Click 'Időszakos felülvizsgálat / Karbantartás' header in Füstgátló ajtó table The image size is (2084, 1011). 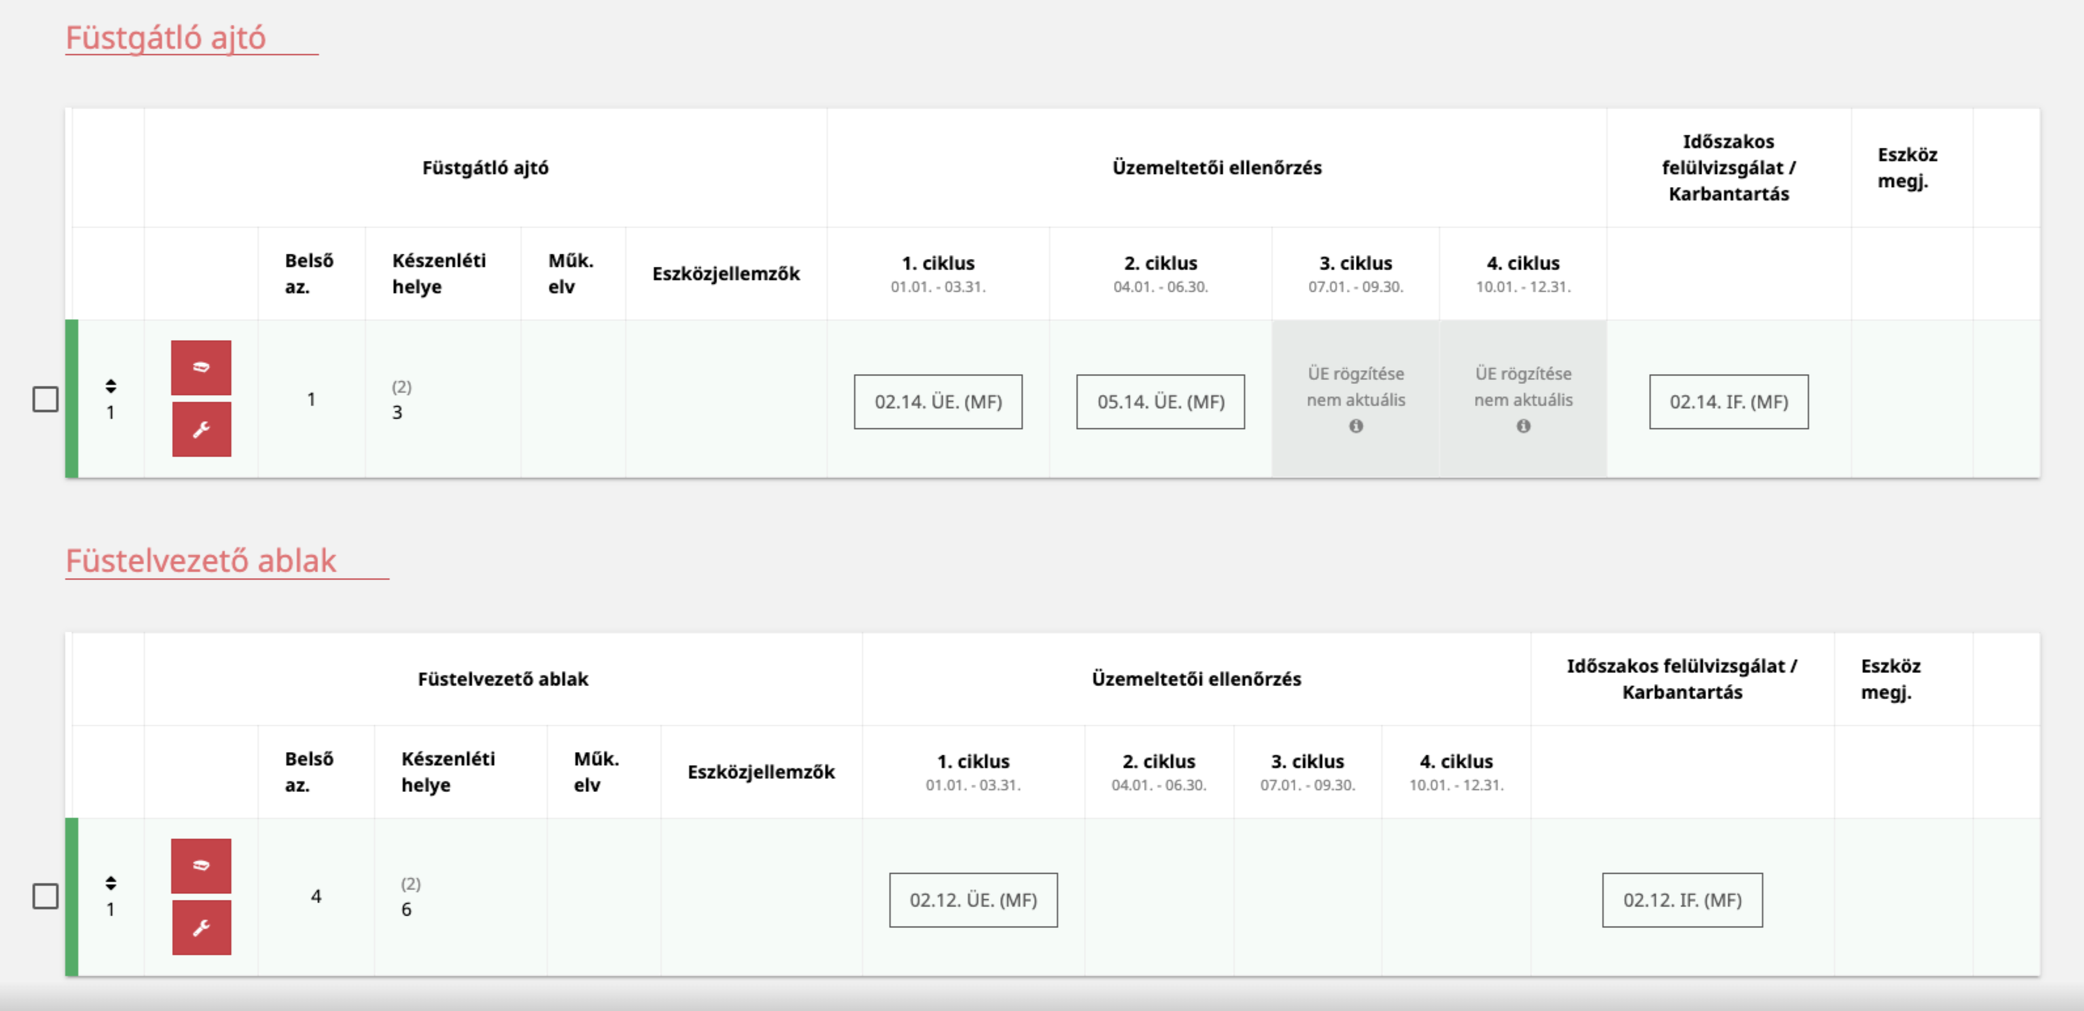tap(1729, 167)
